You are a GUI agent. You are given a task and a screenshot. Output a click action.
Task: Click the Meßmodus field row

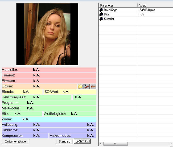click(x=49, y=108)
